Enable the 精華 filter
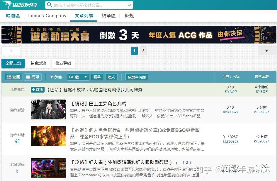277x181 pixels. click(x=97, y=77)
